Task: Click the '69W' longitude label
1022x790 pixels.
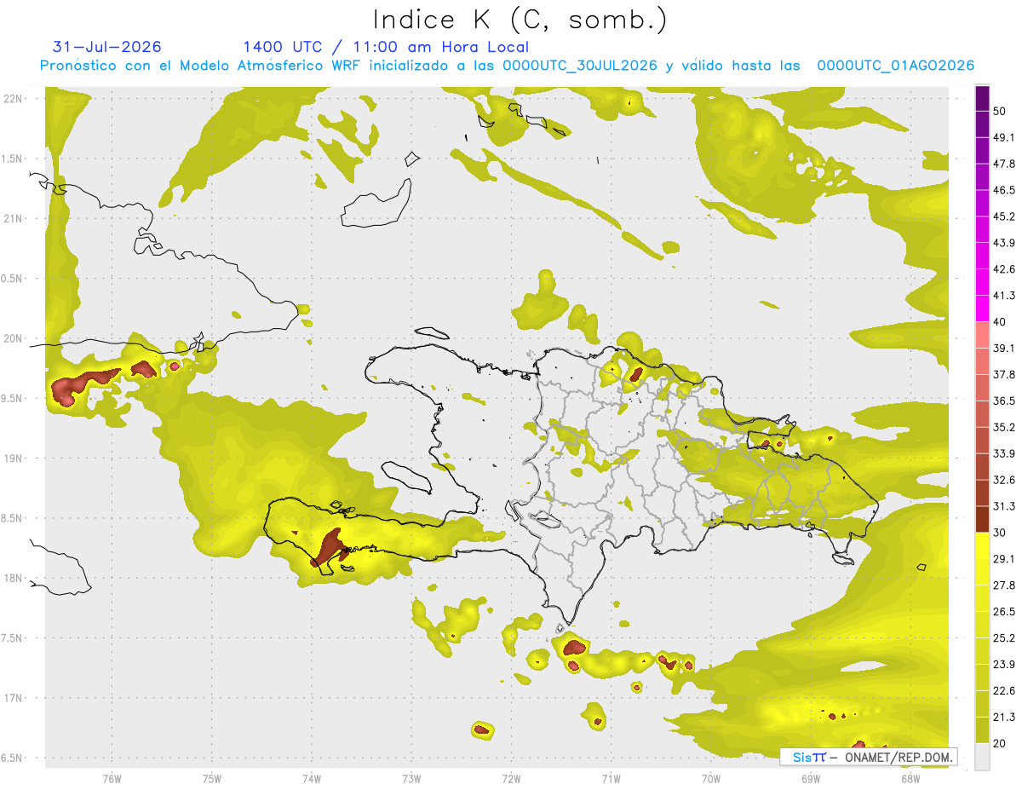Action: coord(810,778)
